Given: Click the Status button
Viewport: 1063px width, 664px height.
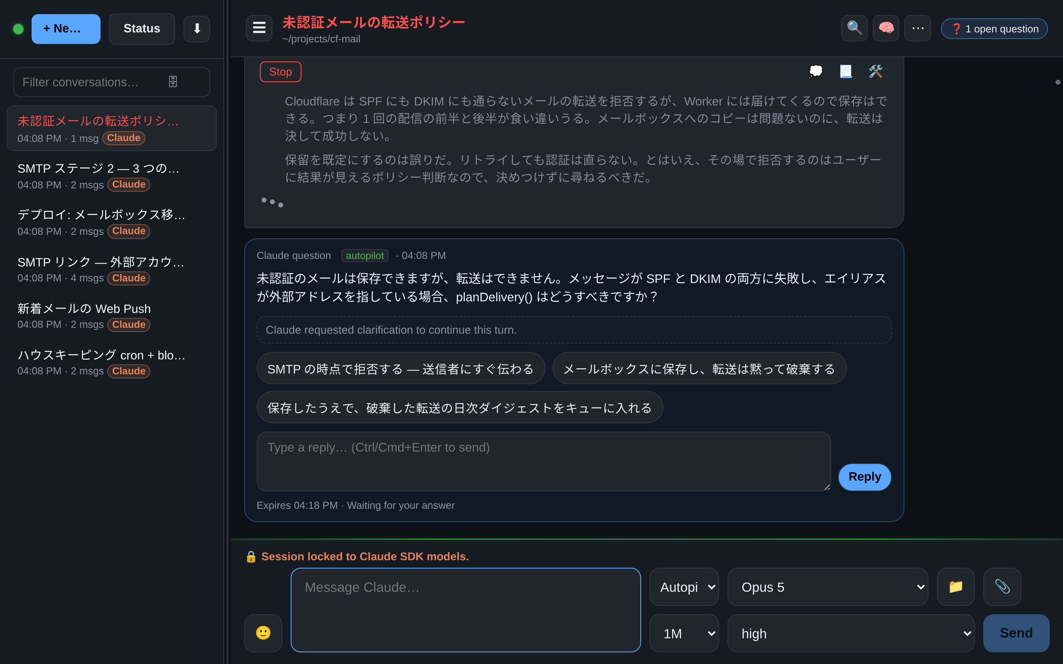Looking at the screenshot, I should pos(141,29).
